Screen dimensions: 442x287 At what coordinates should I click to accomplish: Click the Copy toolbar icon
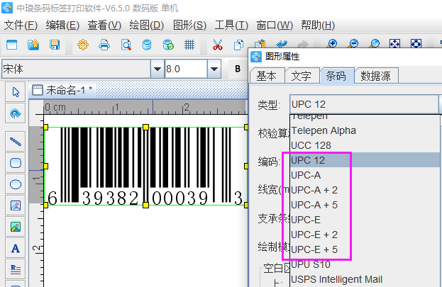point(238,45)
